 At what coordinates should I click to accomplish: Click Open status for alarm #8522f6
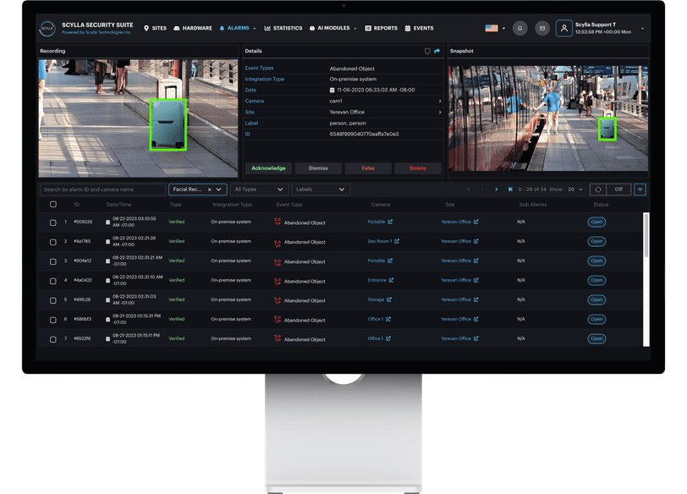tap(596, 338)
